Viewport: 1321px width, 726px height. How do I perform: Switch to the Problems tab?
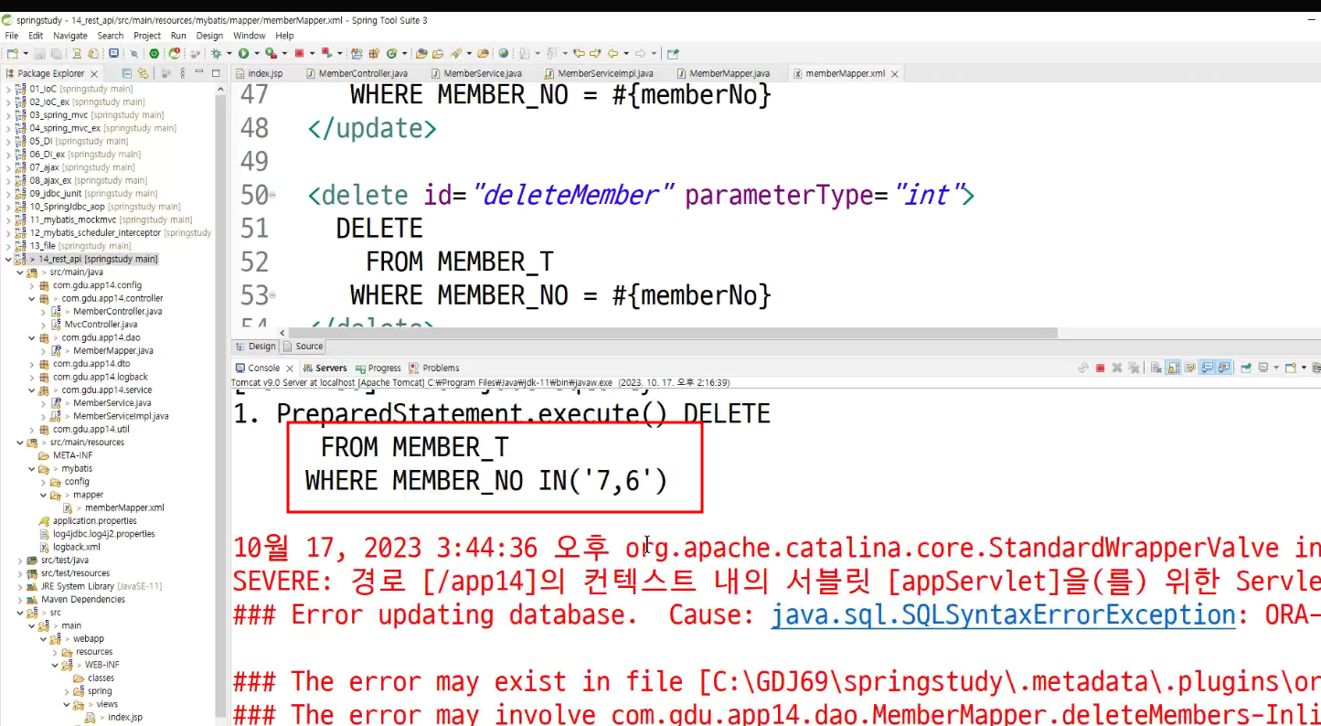(434, 368)
